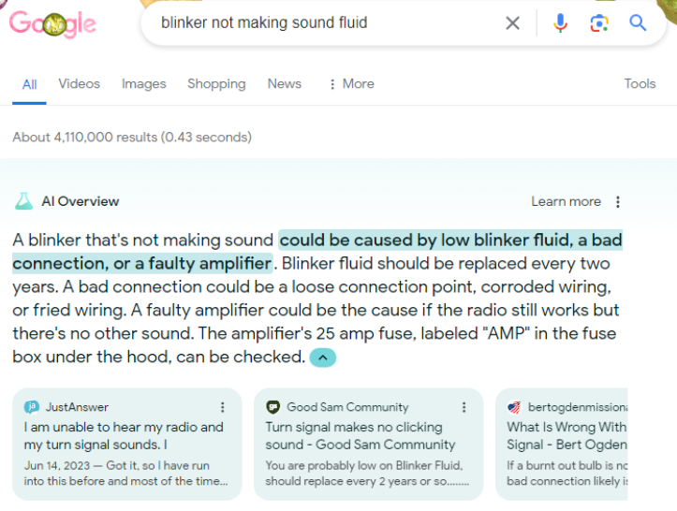This screenshot has width=677, height=511.
Task: Open JustAnswer turn signal sounds result
Action: tap(124, 436)
